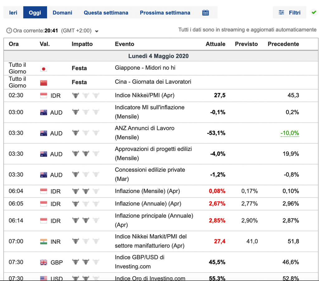Viewport: 319px width, 281px height.
Task: Click the green checkmark icon beside Filtri
Action: click(x=314, y=13)
